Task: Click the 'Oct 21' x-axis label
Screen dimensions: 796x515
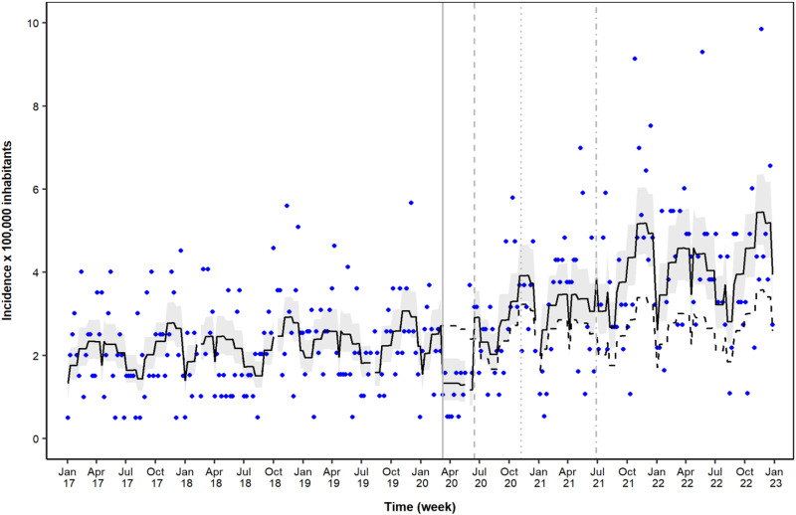Action: click(x=627, y=477)
